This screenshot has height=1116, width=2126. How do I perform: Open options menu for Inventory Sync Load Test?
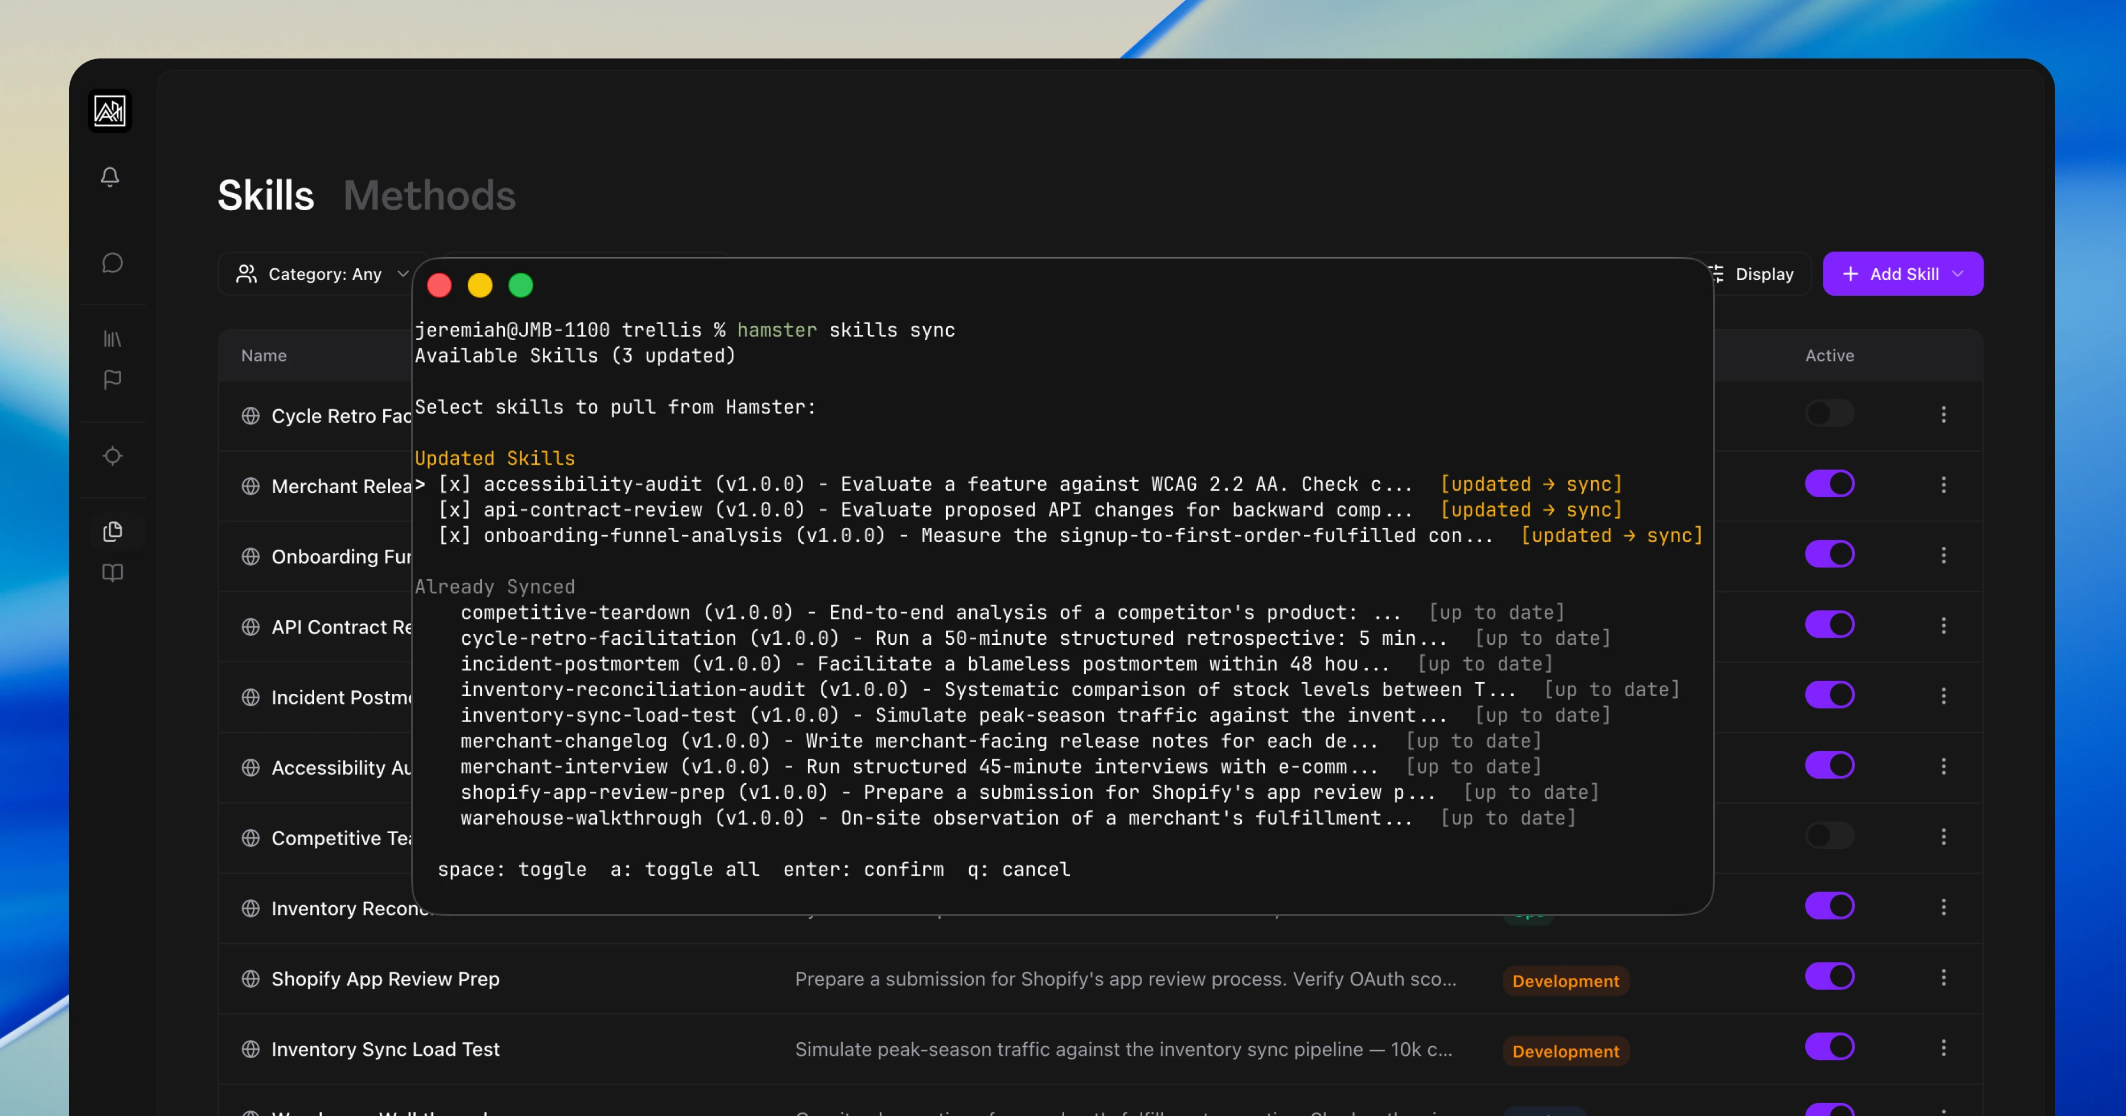point(1945,1047)
